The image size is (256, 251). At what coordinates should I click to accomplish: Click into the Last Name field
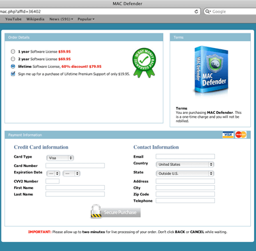click(x=75, y=194)
